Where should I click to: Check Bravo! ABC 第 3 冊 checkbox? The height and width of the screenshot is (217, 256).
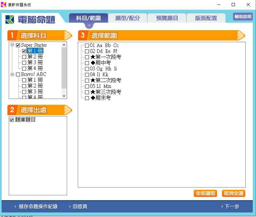click(24, 92)
